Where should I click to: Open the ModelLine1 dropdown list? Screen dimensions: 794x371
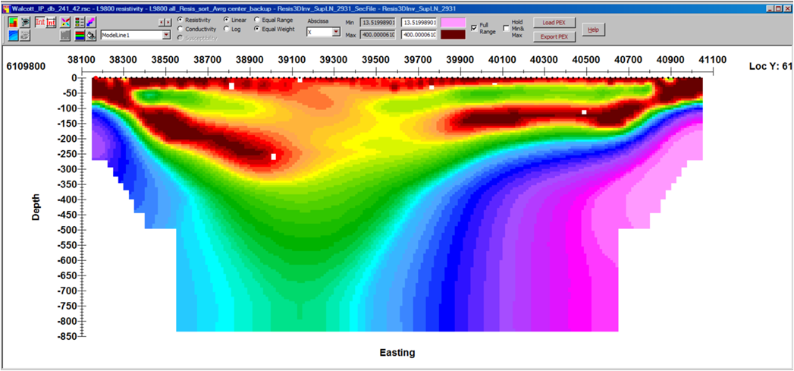166,35
